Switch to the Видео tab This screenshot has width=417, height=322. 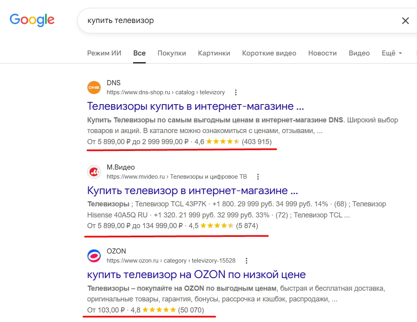[x=359, y=53]
